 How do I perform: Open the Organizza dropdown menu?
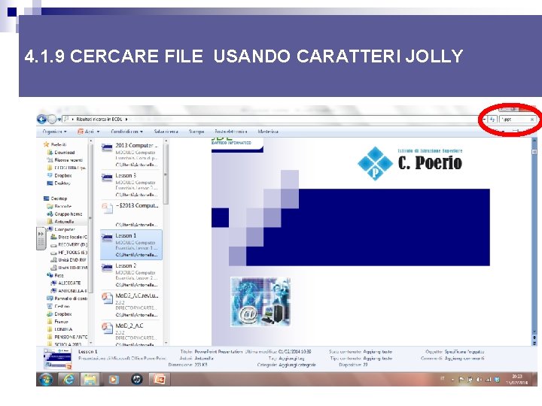tap(55, 132)
